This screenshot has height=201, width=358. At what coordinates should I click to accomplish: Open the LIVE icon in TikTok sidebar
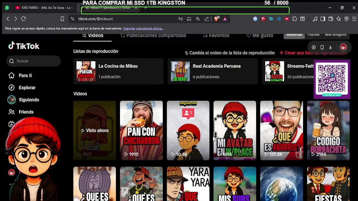(x=11, y=124)
